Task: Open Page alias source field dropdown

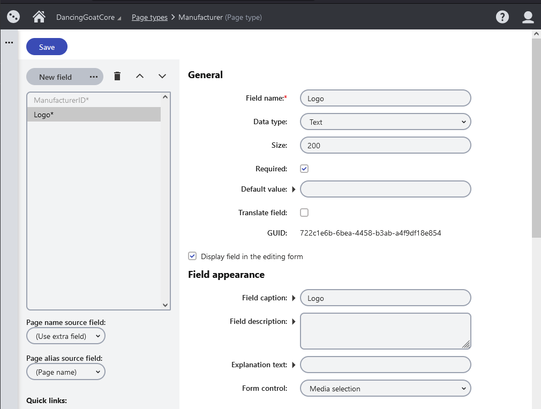Action: pyautogui.click(x=65, y=372)
